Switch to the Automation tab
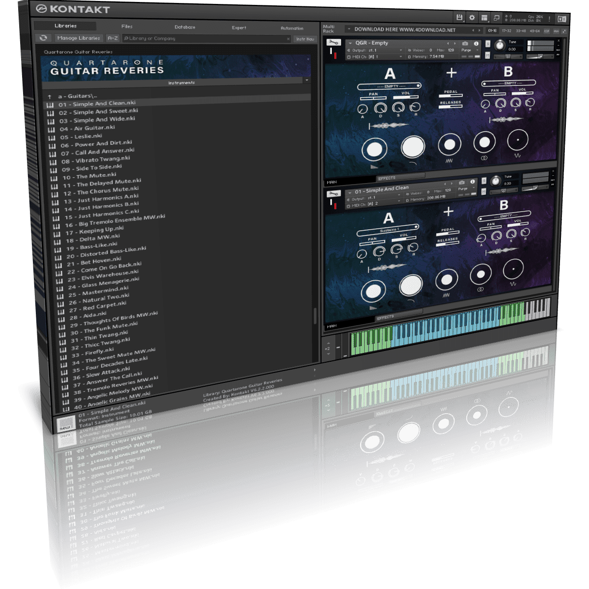Image resolution: width=589 pixels, height=589 pixels. coord(292,28)
